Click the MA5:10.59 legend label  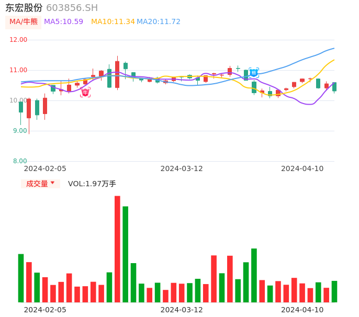pyautogui.click(x=63, y=22)
